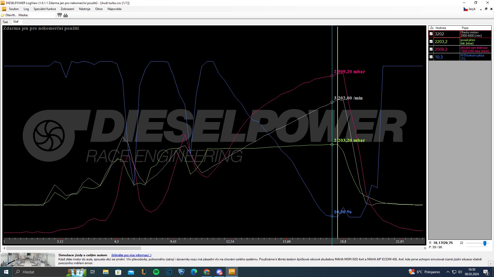Select the 10,3 N75 duty value

coord(447,57)
